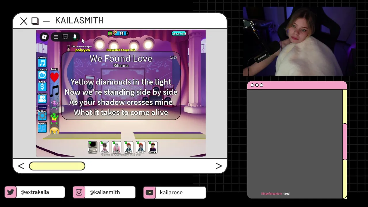Click the Rihanna artist name
The width and height of the screenshot is (368, 207).
(x=121, y=66)
